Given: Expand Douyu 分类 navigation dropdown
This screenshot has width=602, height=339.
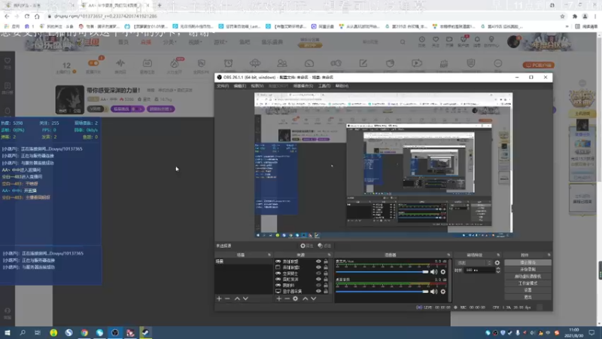Looking at the screenshot, I should (x=169, y=42).
